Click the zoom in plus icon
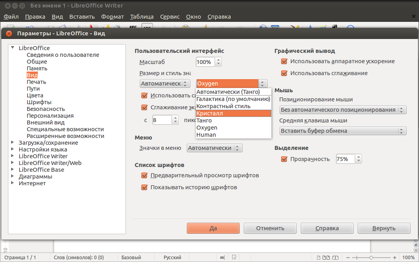Viewport: 419px width, 262px height. 395,258
